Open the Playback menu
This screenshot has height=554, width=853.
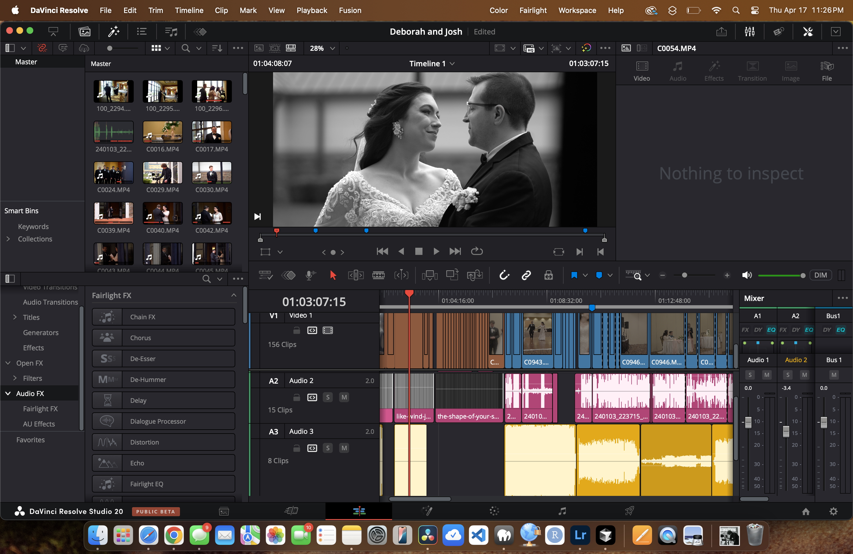tap(311, 10)
